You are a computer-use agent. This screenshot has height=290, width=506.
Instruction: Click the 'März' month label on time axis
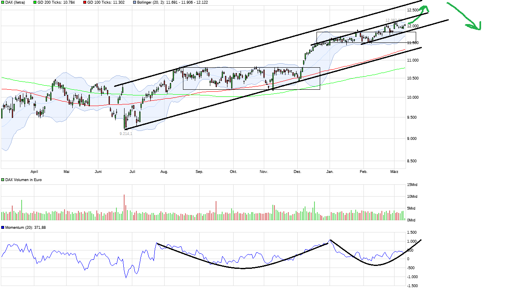point(395,172)
